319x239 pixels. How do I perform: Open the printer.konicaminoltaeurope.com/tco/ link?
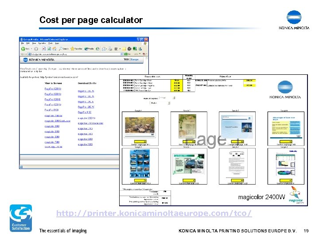click(154, 213)
